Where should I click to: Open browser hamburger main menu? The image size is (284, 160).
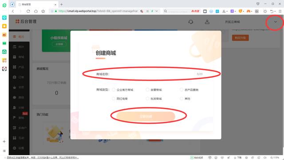280,11
